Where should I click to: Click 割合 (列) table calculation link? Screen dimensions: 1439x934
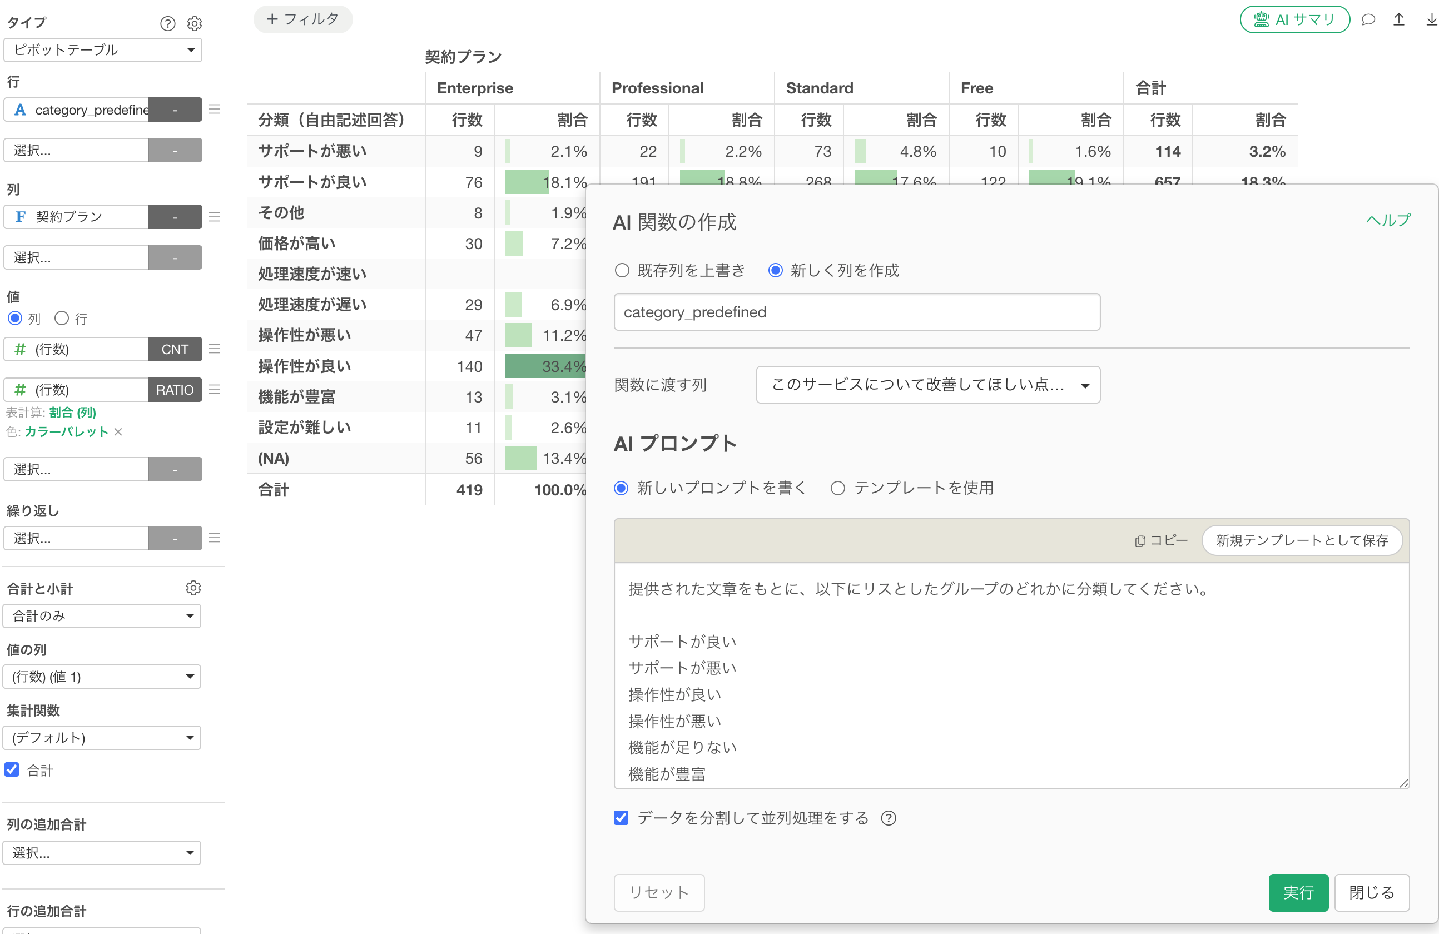(72, 413)
